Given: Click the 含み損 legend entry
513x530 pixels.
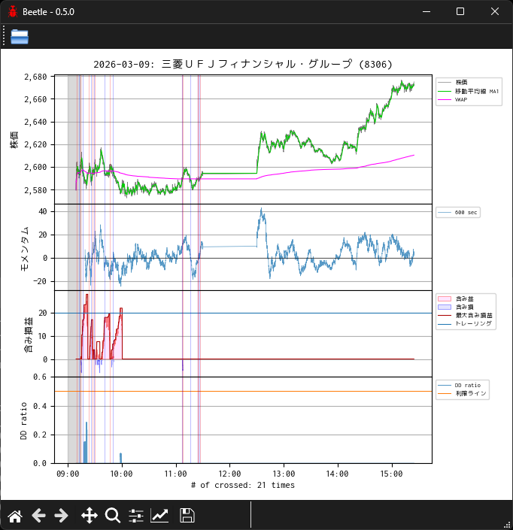Looking at the screenshot, I should pos(456,307).
